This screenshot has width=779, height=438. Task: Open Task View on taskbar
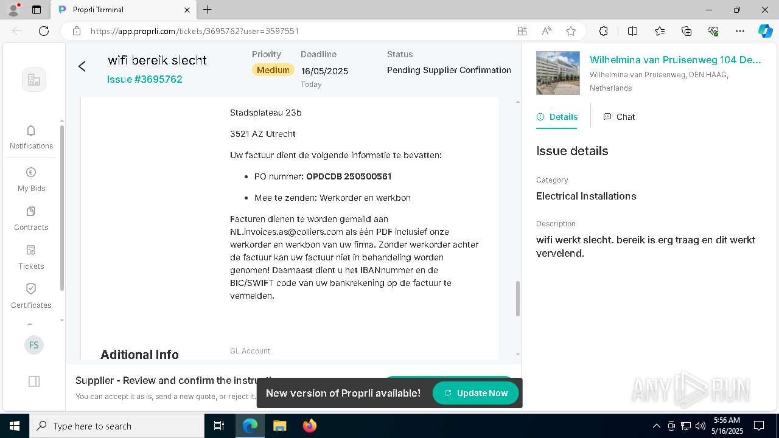click(219, 426)
